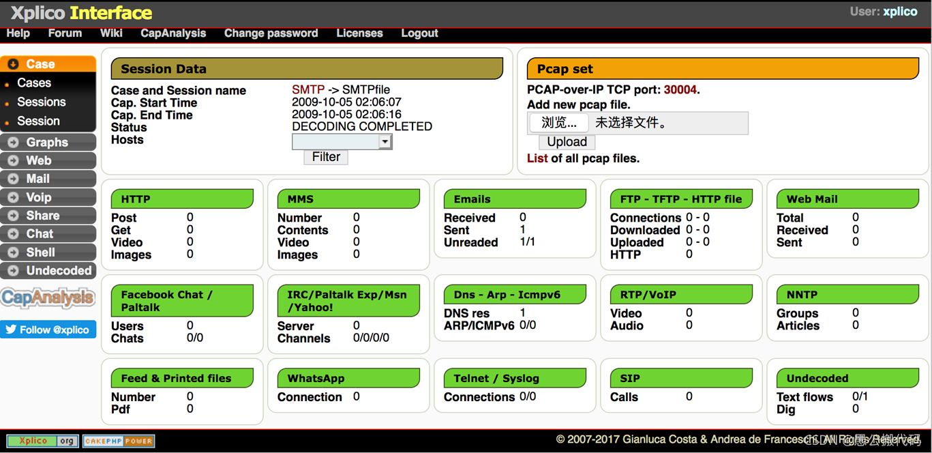Open the Wiki menu item

[111, 33]
